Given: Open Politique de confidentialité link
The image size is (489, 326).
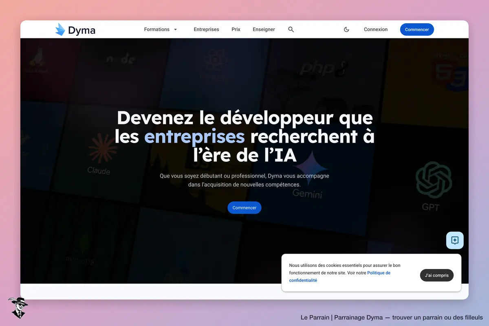Looking at the screenshot, I should (x=339, y=276).
